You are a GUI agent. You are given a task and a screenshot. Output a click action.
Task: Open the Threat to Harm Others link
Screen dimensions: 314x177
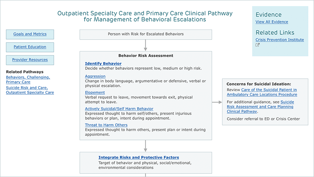coord(106,125)
